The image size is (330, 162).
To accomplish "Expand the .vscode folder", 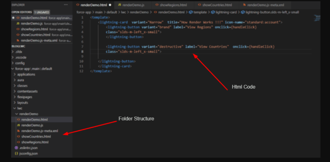I will (x=42, y=57).
